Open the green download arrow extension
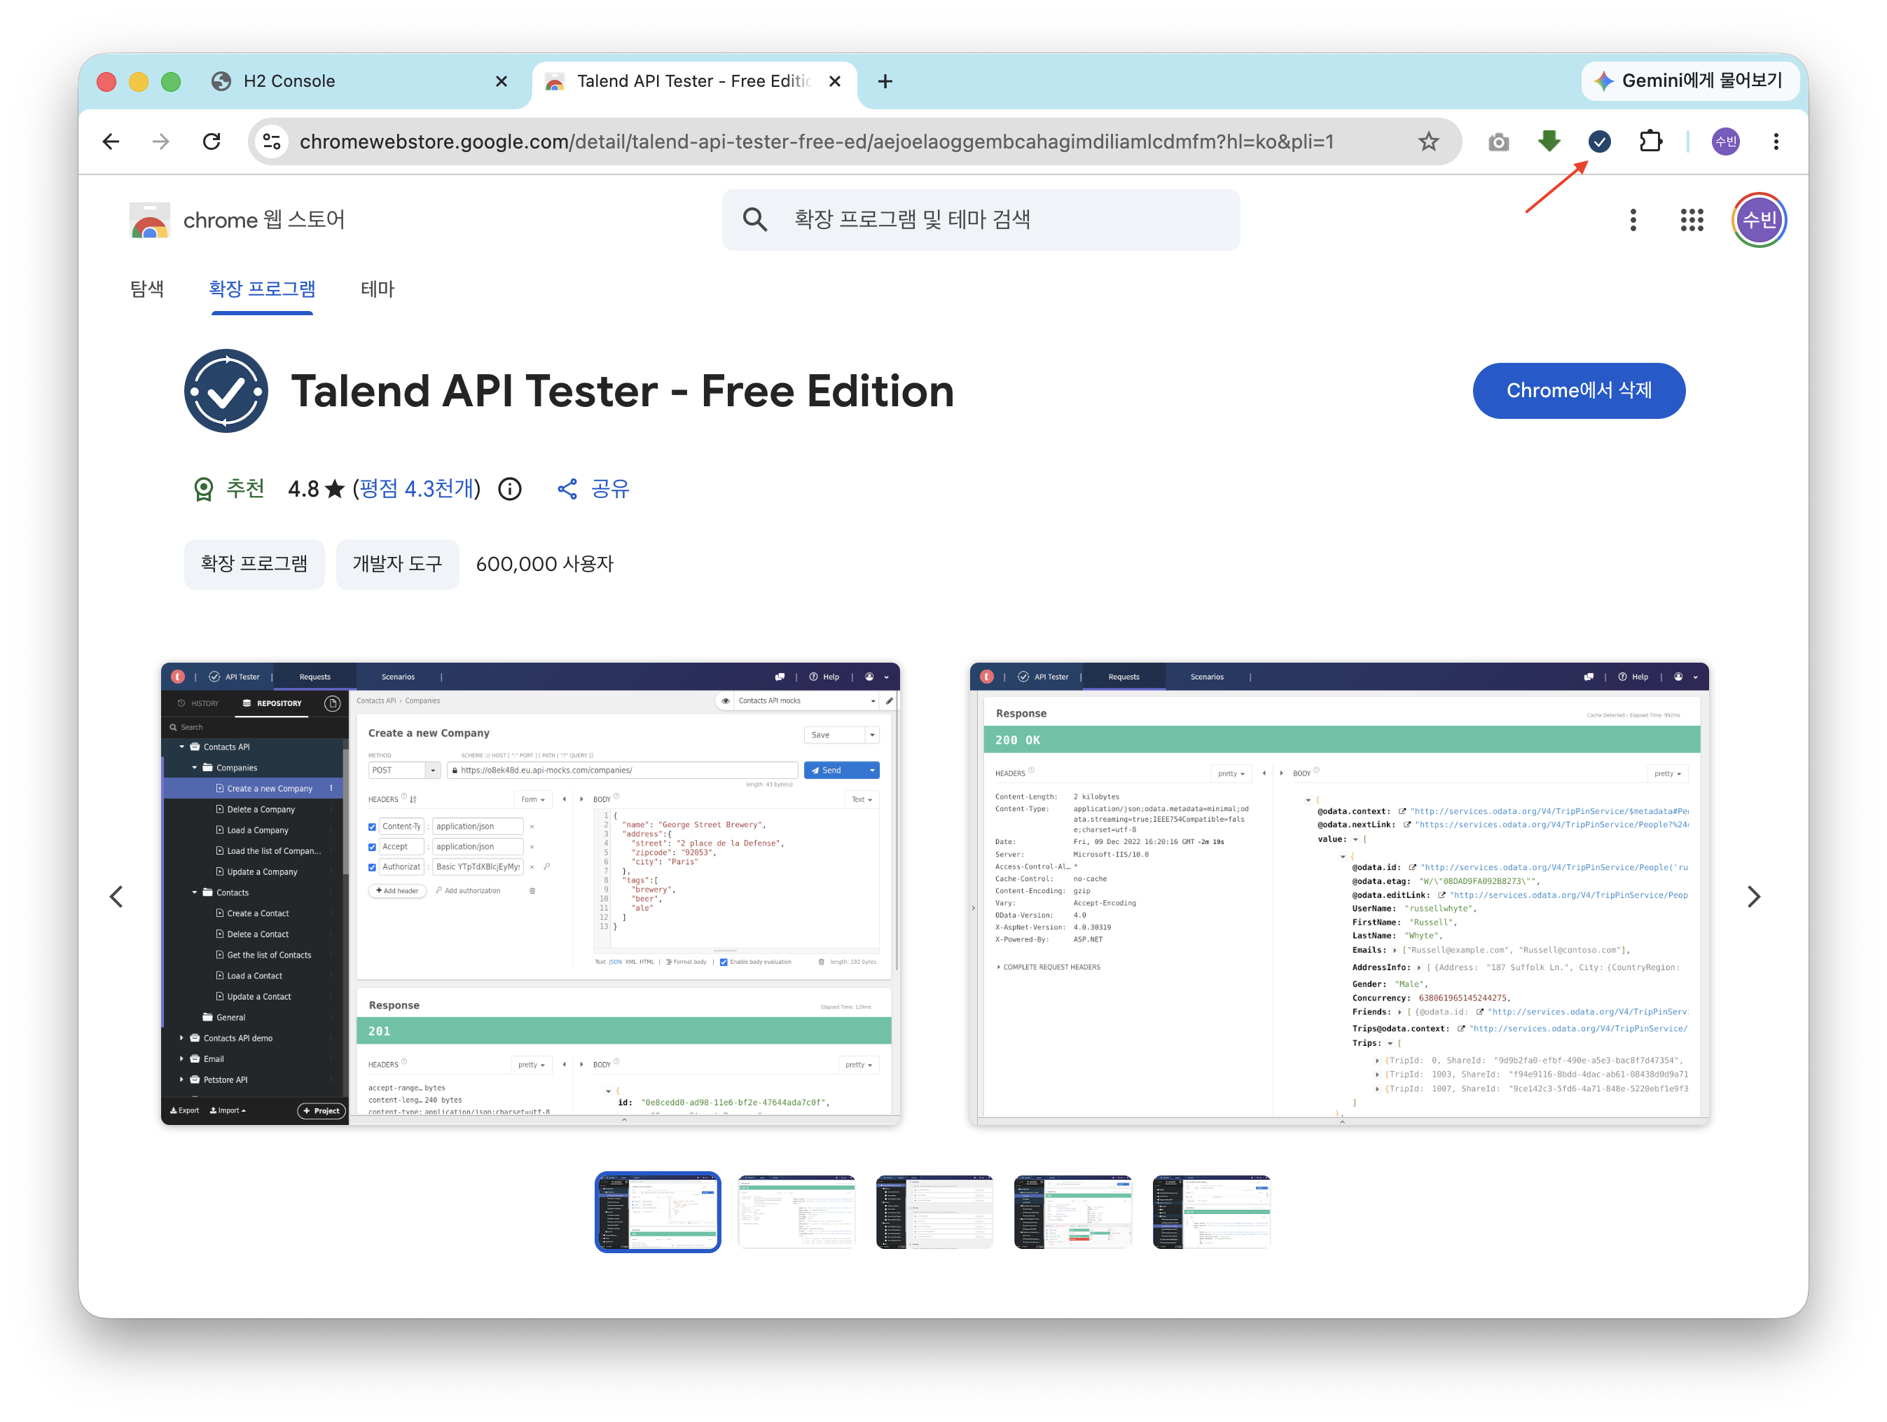1887x1422 pixels. click(1548, 141)
